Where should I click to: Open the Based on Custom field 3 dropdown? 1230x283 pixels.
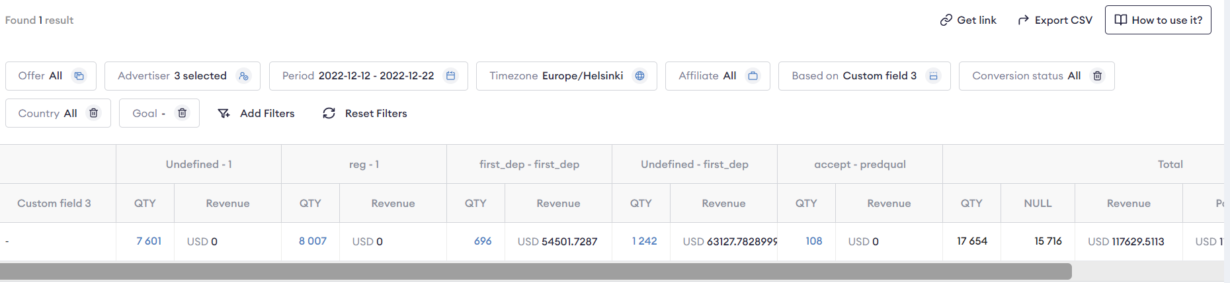point(864,76)
